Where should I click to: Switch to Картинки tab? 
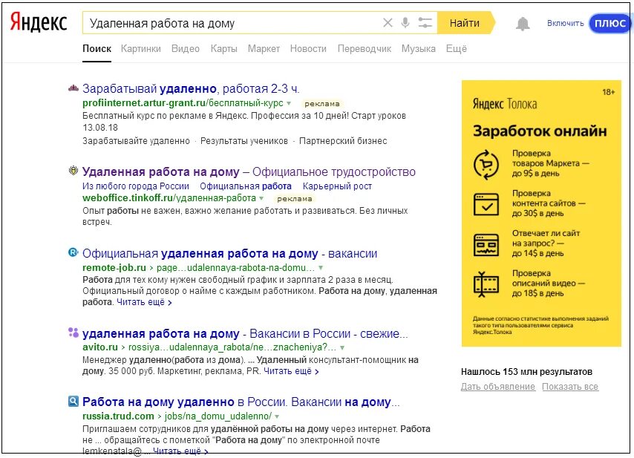point(141,48)
